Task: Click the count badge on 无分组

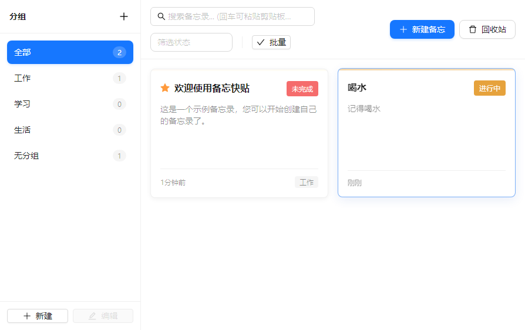Action: click(x=119, y=156)
